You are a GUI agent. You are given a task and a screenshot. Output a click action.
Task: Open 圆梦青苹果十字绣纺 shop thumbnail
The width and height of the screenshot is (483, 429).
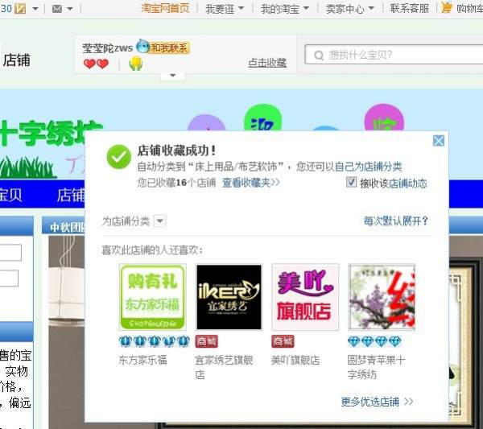click(382, 297)
